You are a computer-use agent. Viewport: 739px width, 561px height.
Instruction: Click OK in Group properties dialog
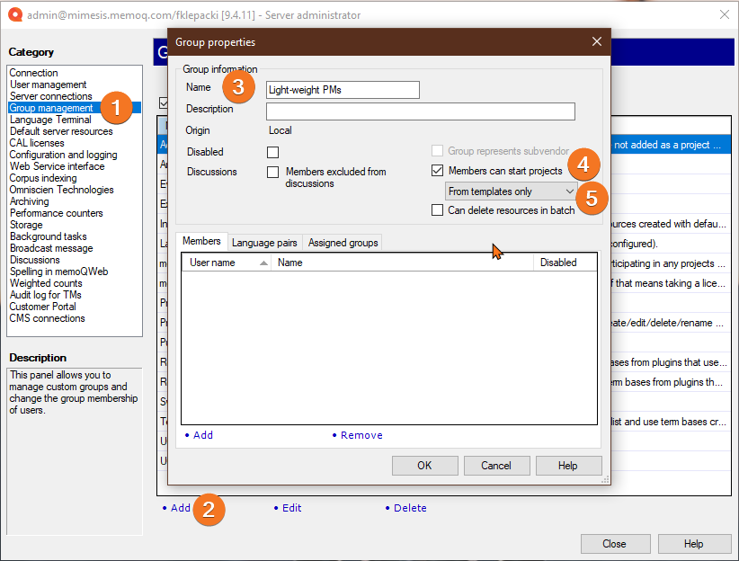coord(424,466)
